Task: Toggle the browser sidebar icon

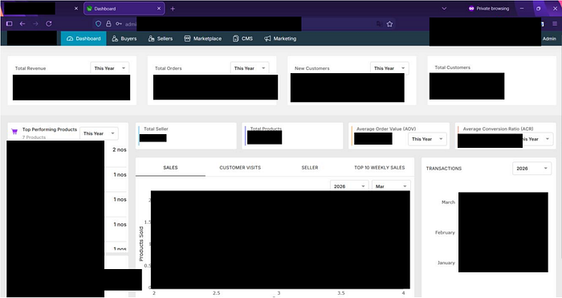Action: [x=10, y=23]
